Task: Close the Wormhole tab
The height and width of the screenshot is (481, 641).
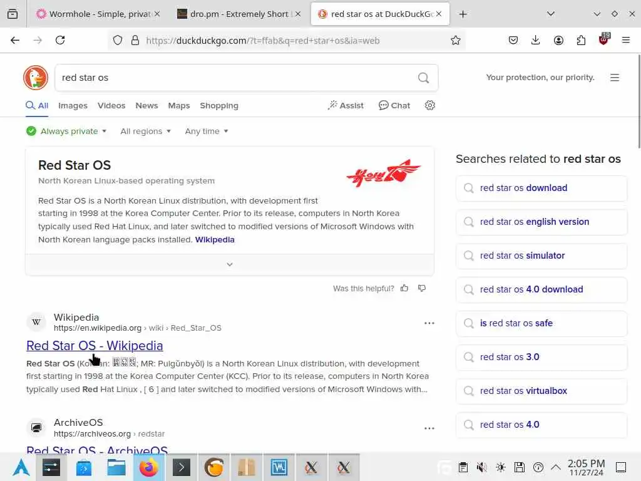Action: pyautogui.click(x=157, y=14)
